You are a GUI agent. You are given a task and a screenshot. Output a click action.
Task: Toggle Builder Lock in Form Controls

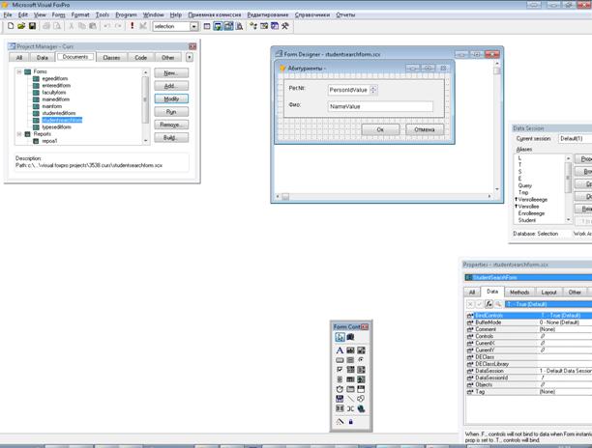coord(340,422)
